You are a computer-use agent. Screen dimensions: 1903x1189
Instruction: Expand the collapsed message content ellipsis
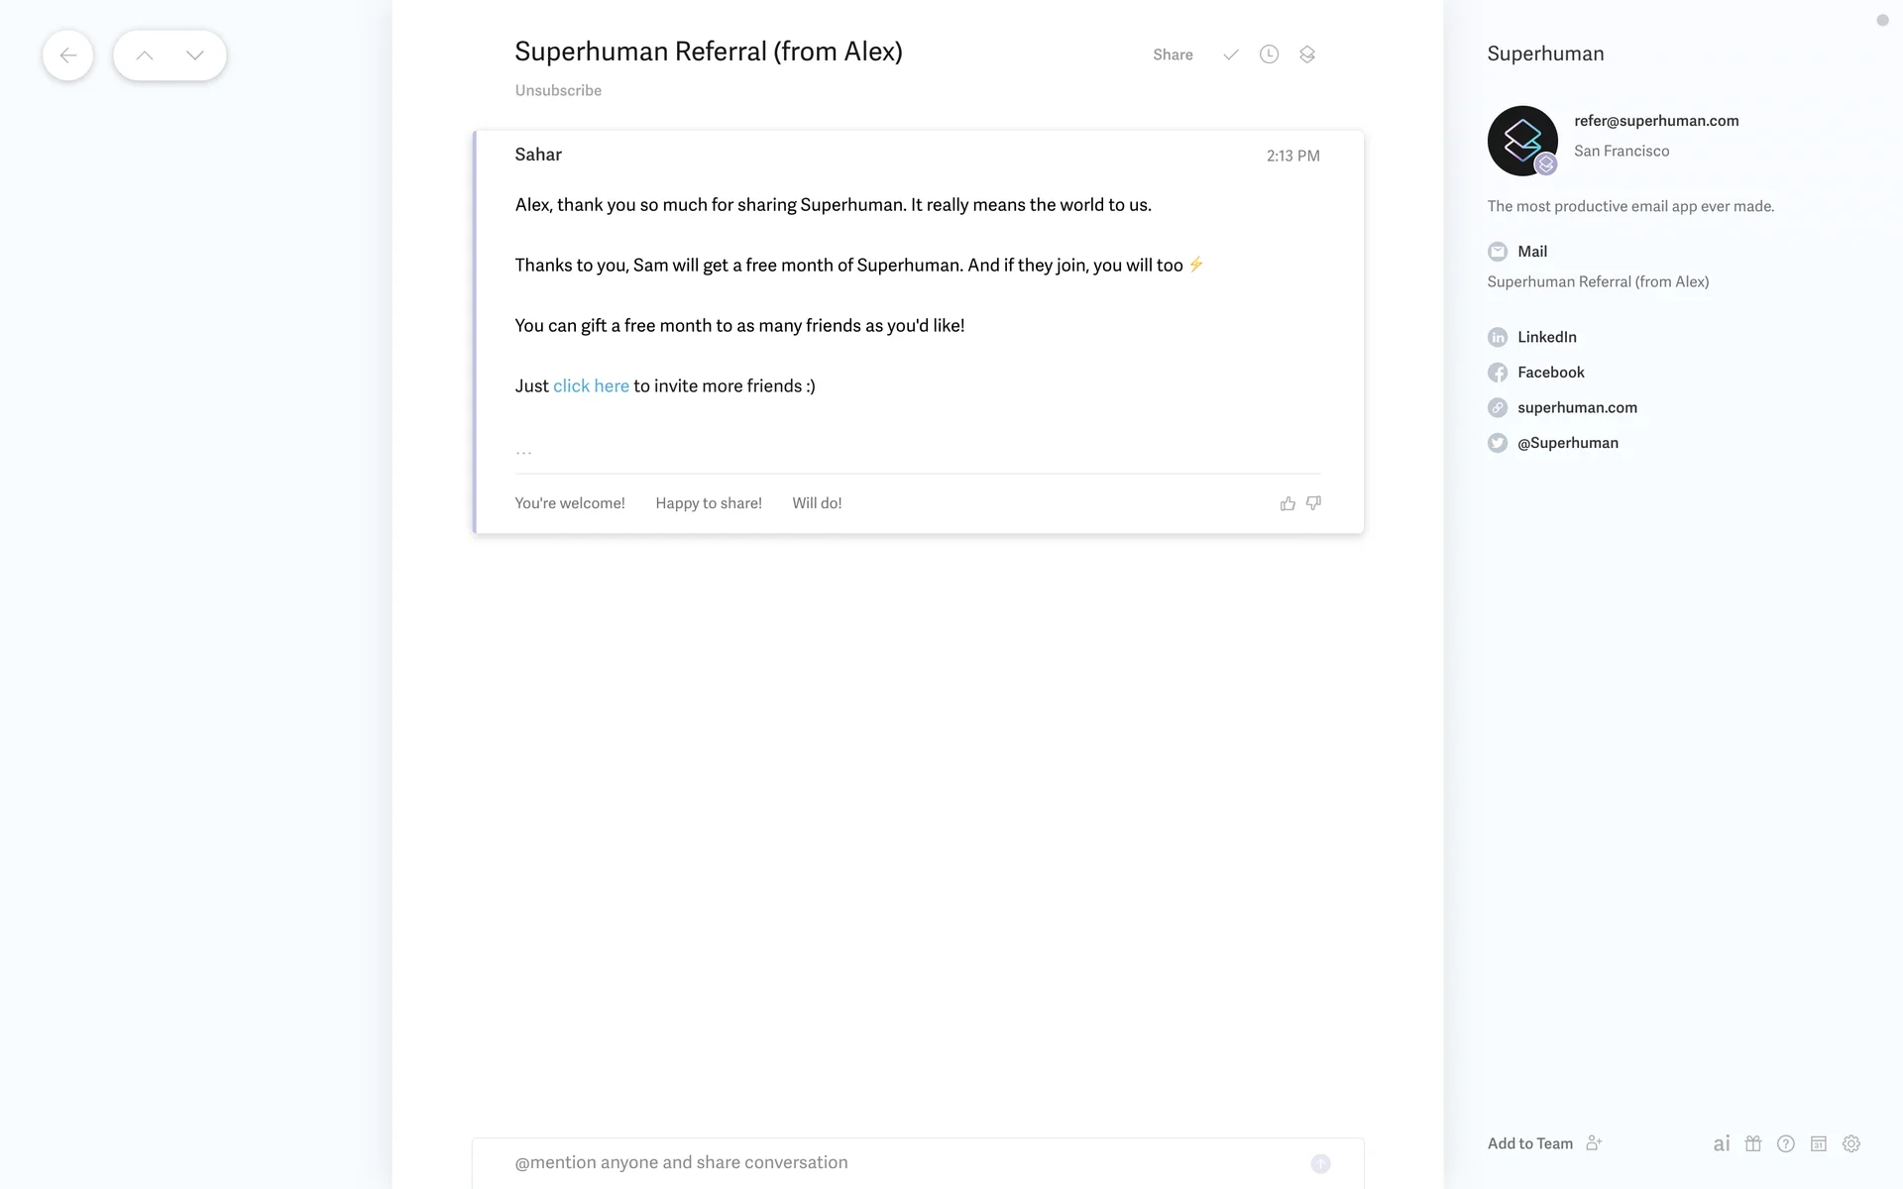tap(523, 452)
